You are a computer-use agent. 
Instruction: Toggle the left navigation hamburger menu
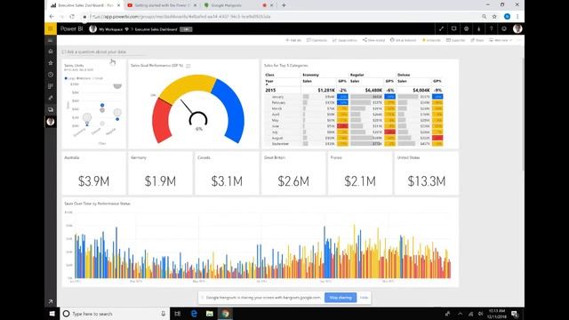pos(51,40)
